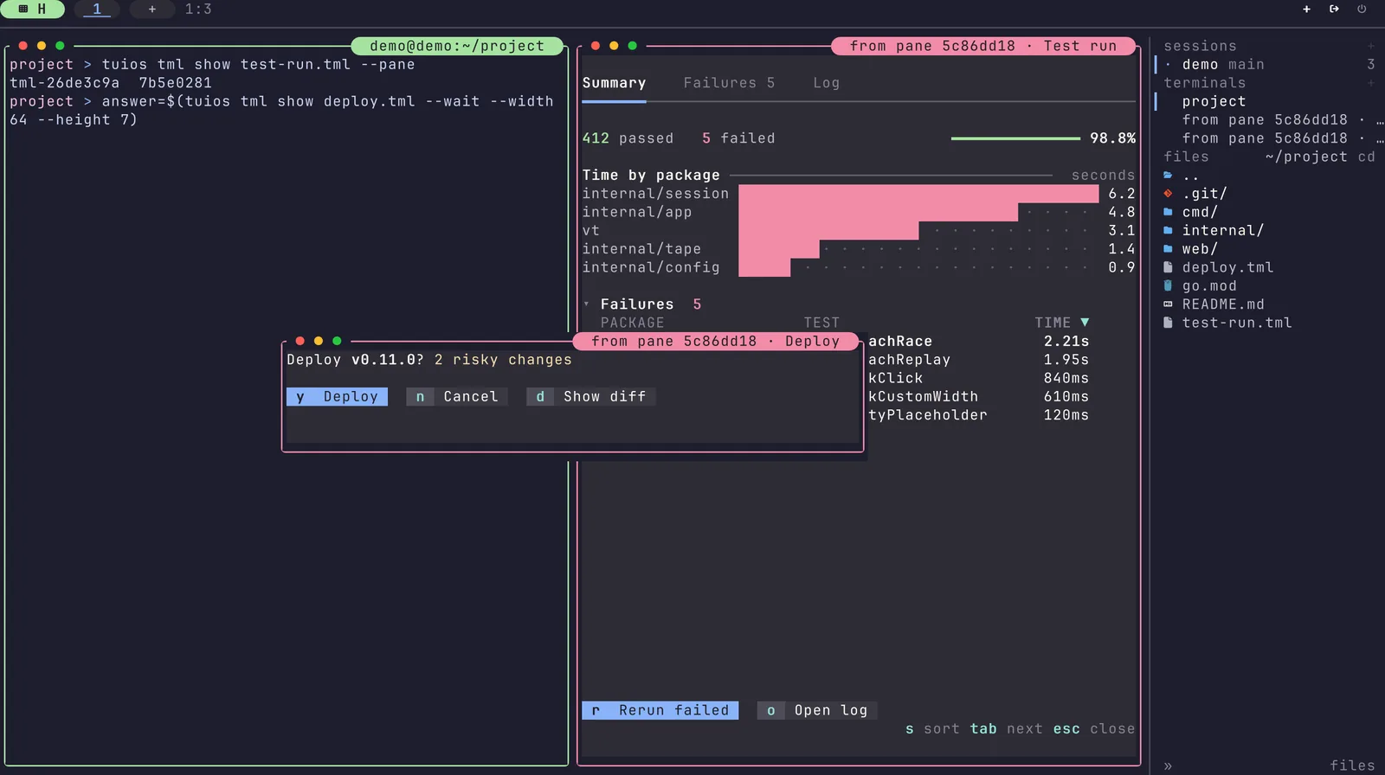Click the green H layout mode pill
The height and width of the screenshot is (775, 1385).
tap(32, 9)
